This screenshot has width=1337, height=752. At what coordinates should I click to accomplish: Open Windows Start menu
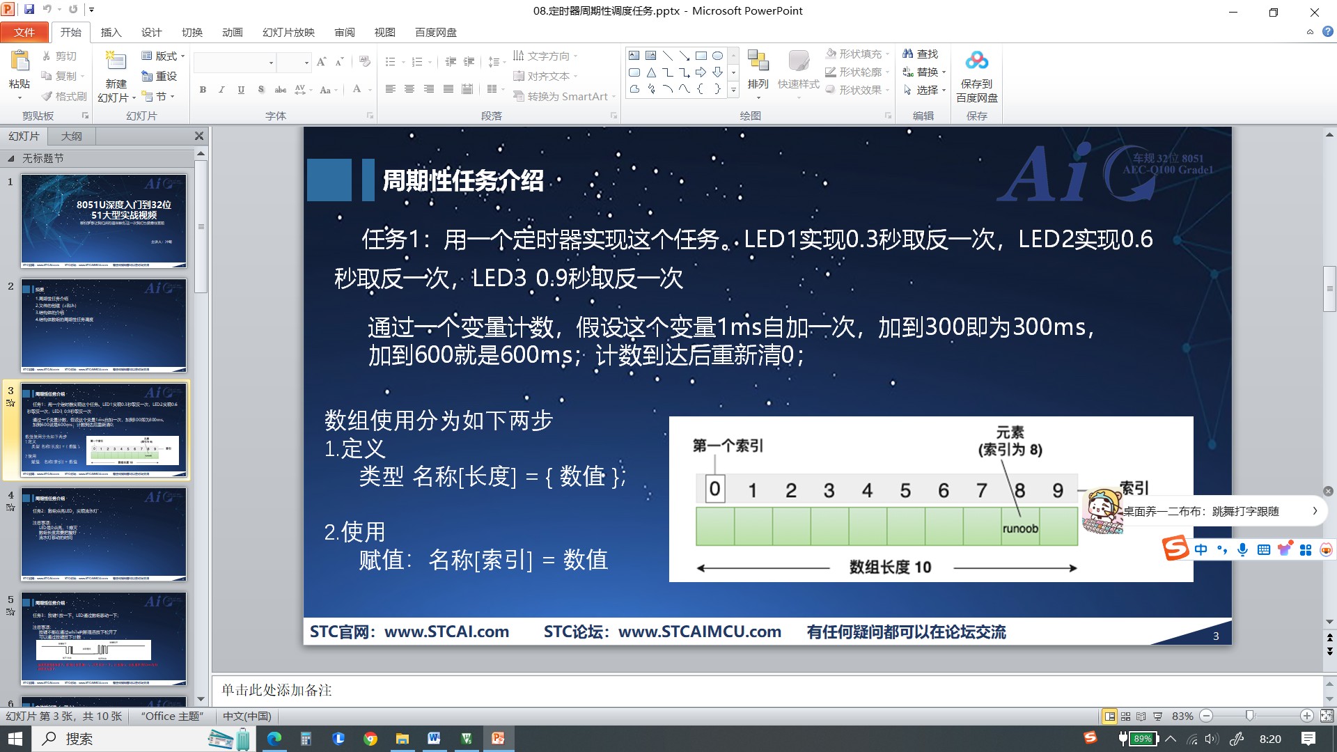point(15,738)
